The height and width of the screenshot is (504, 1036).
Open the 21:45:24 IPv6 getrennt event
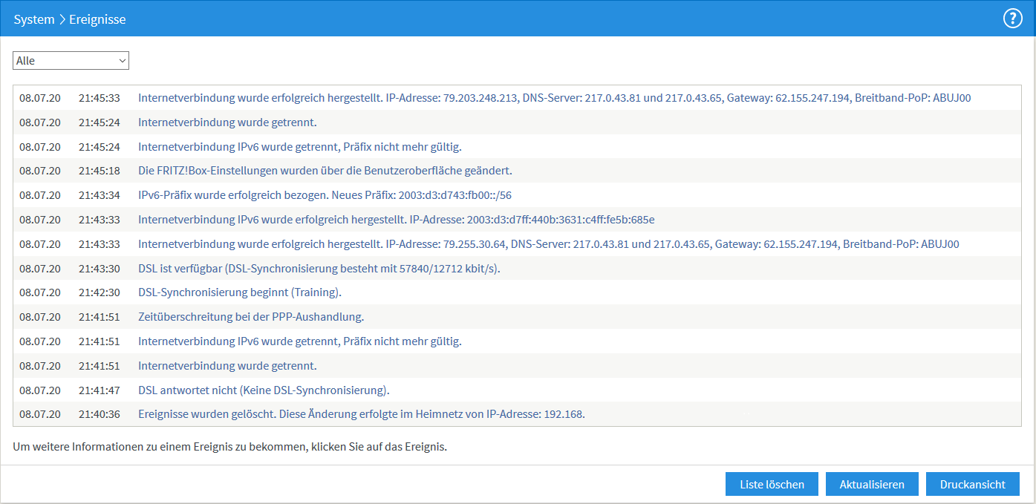(x=299, y=146)
